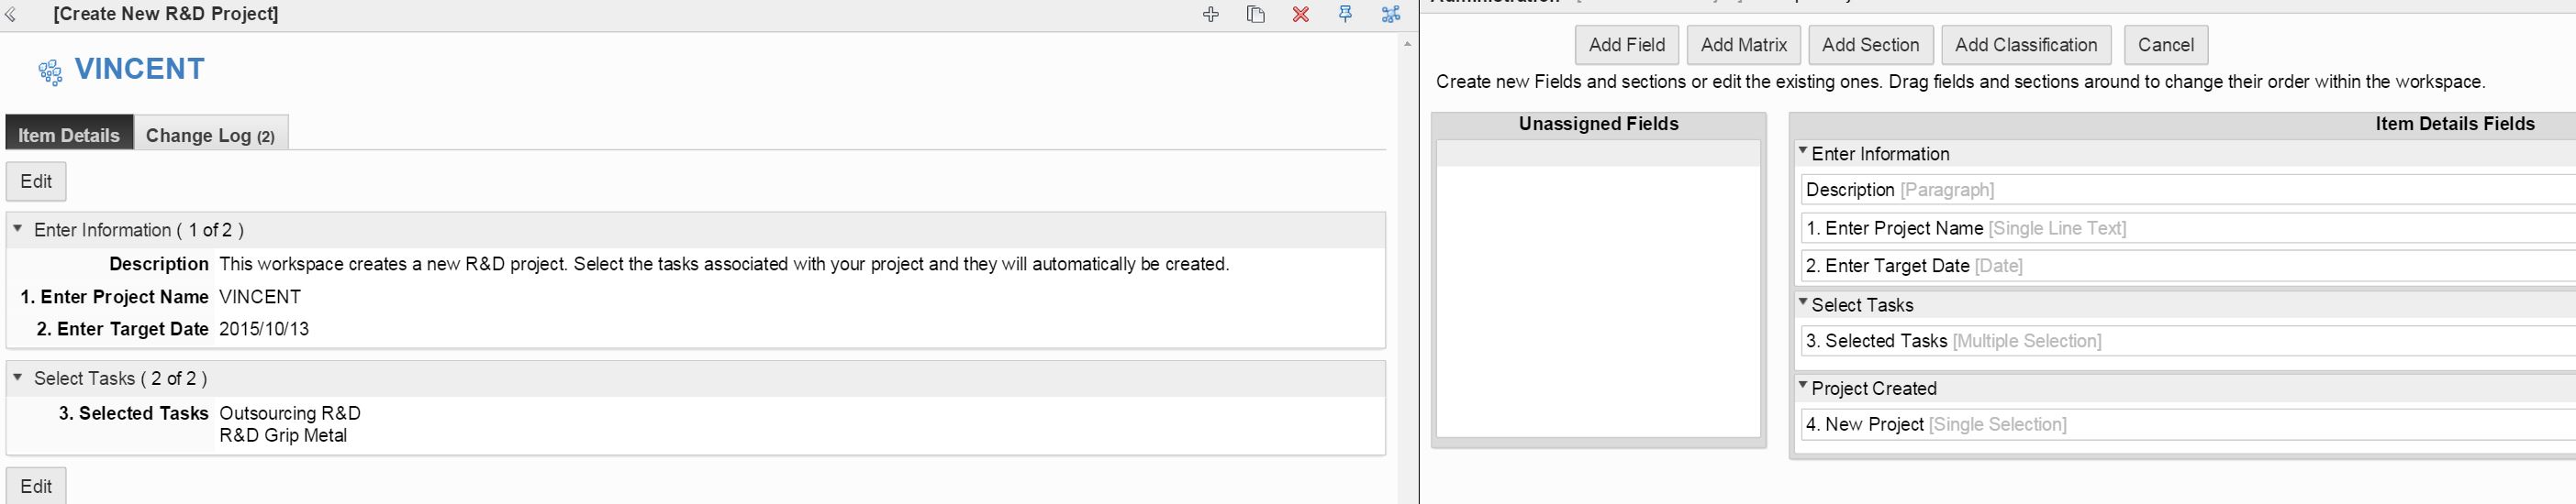
Task: Click the blue pushpin bookmark icon
Action: 1346,14
